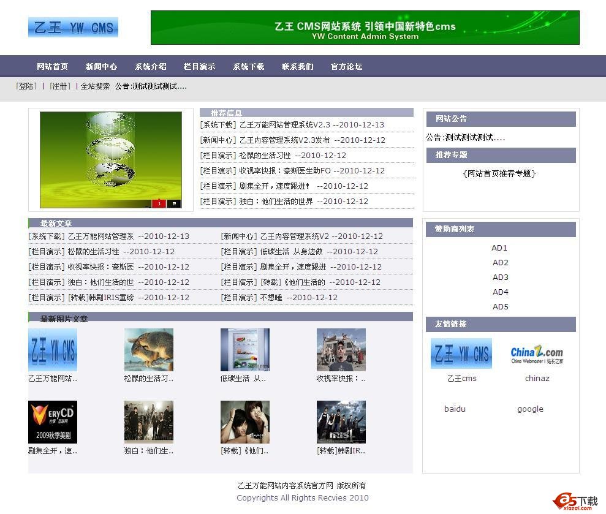Viewport: 606px width, 514px height.
Task: Click the 乙王万能网站内容系统官方网 footer text
Action: click(x=285, y=485)
